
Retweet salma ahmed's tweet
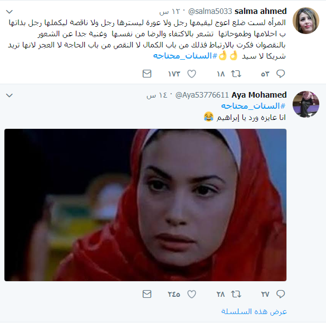236,74
